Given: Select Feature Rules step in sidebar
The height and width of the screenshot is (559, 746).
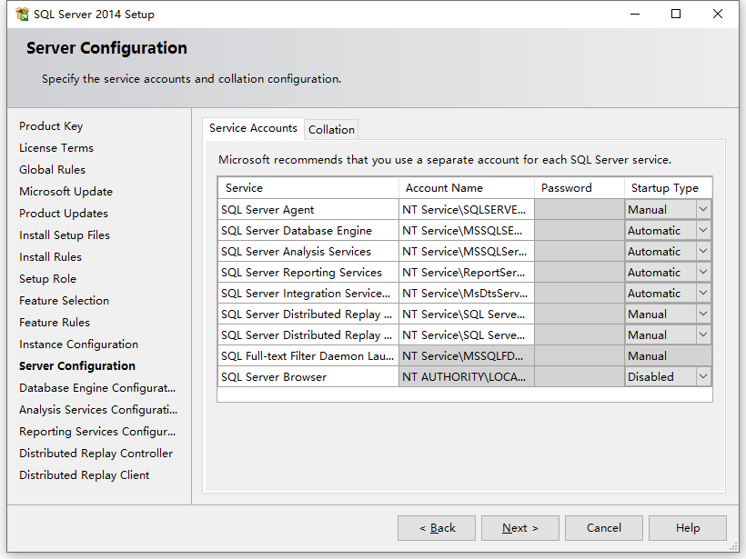Looking at the screenshot, I should (x=55, y=323).
